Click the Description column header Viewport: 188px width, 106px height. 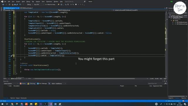tap(16, 86)
